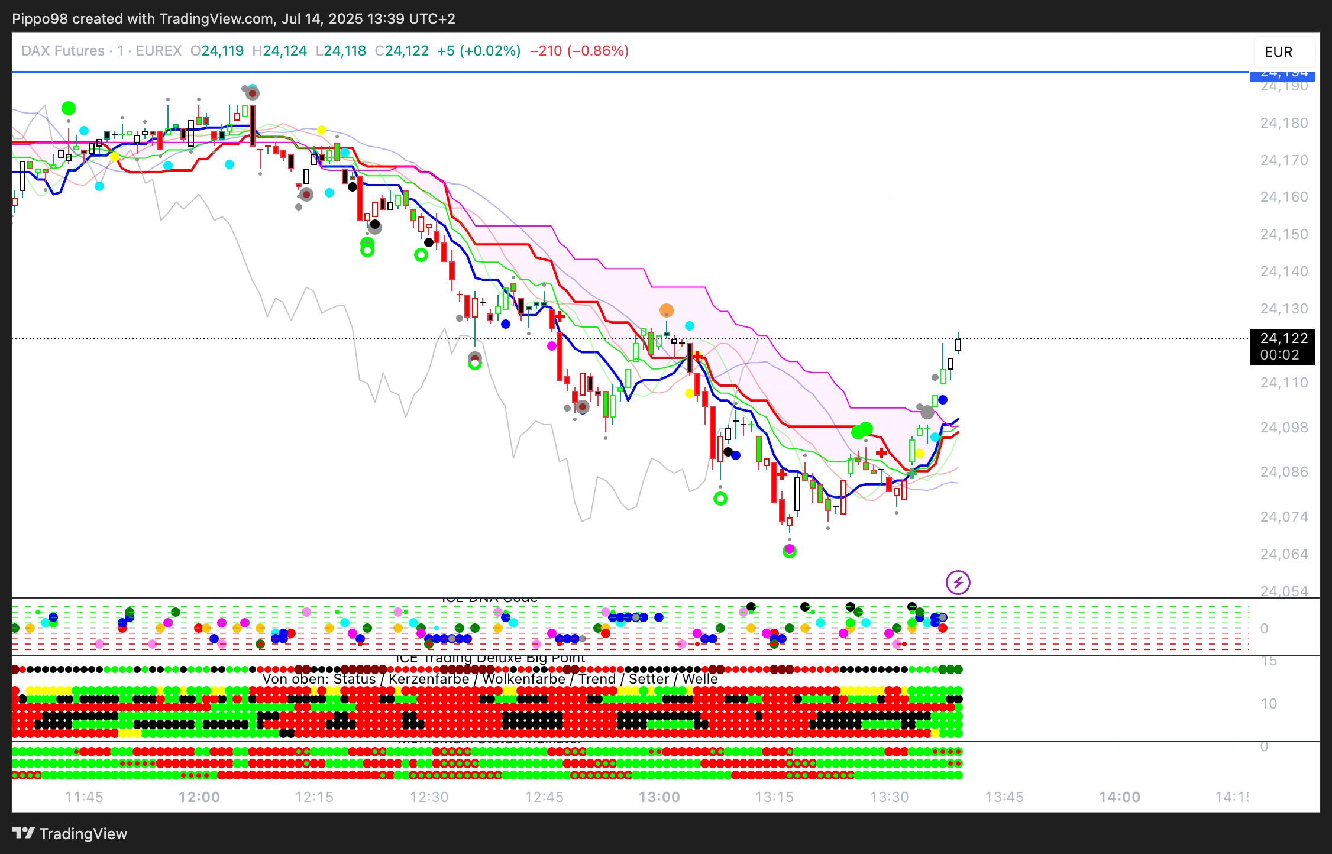Click the blue 24,194 price line label

pos(1283,75)
